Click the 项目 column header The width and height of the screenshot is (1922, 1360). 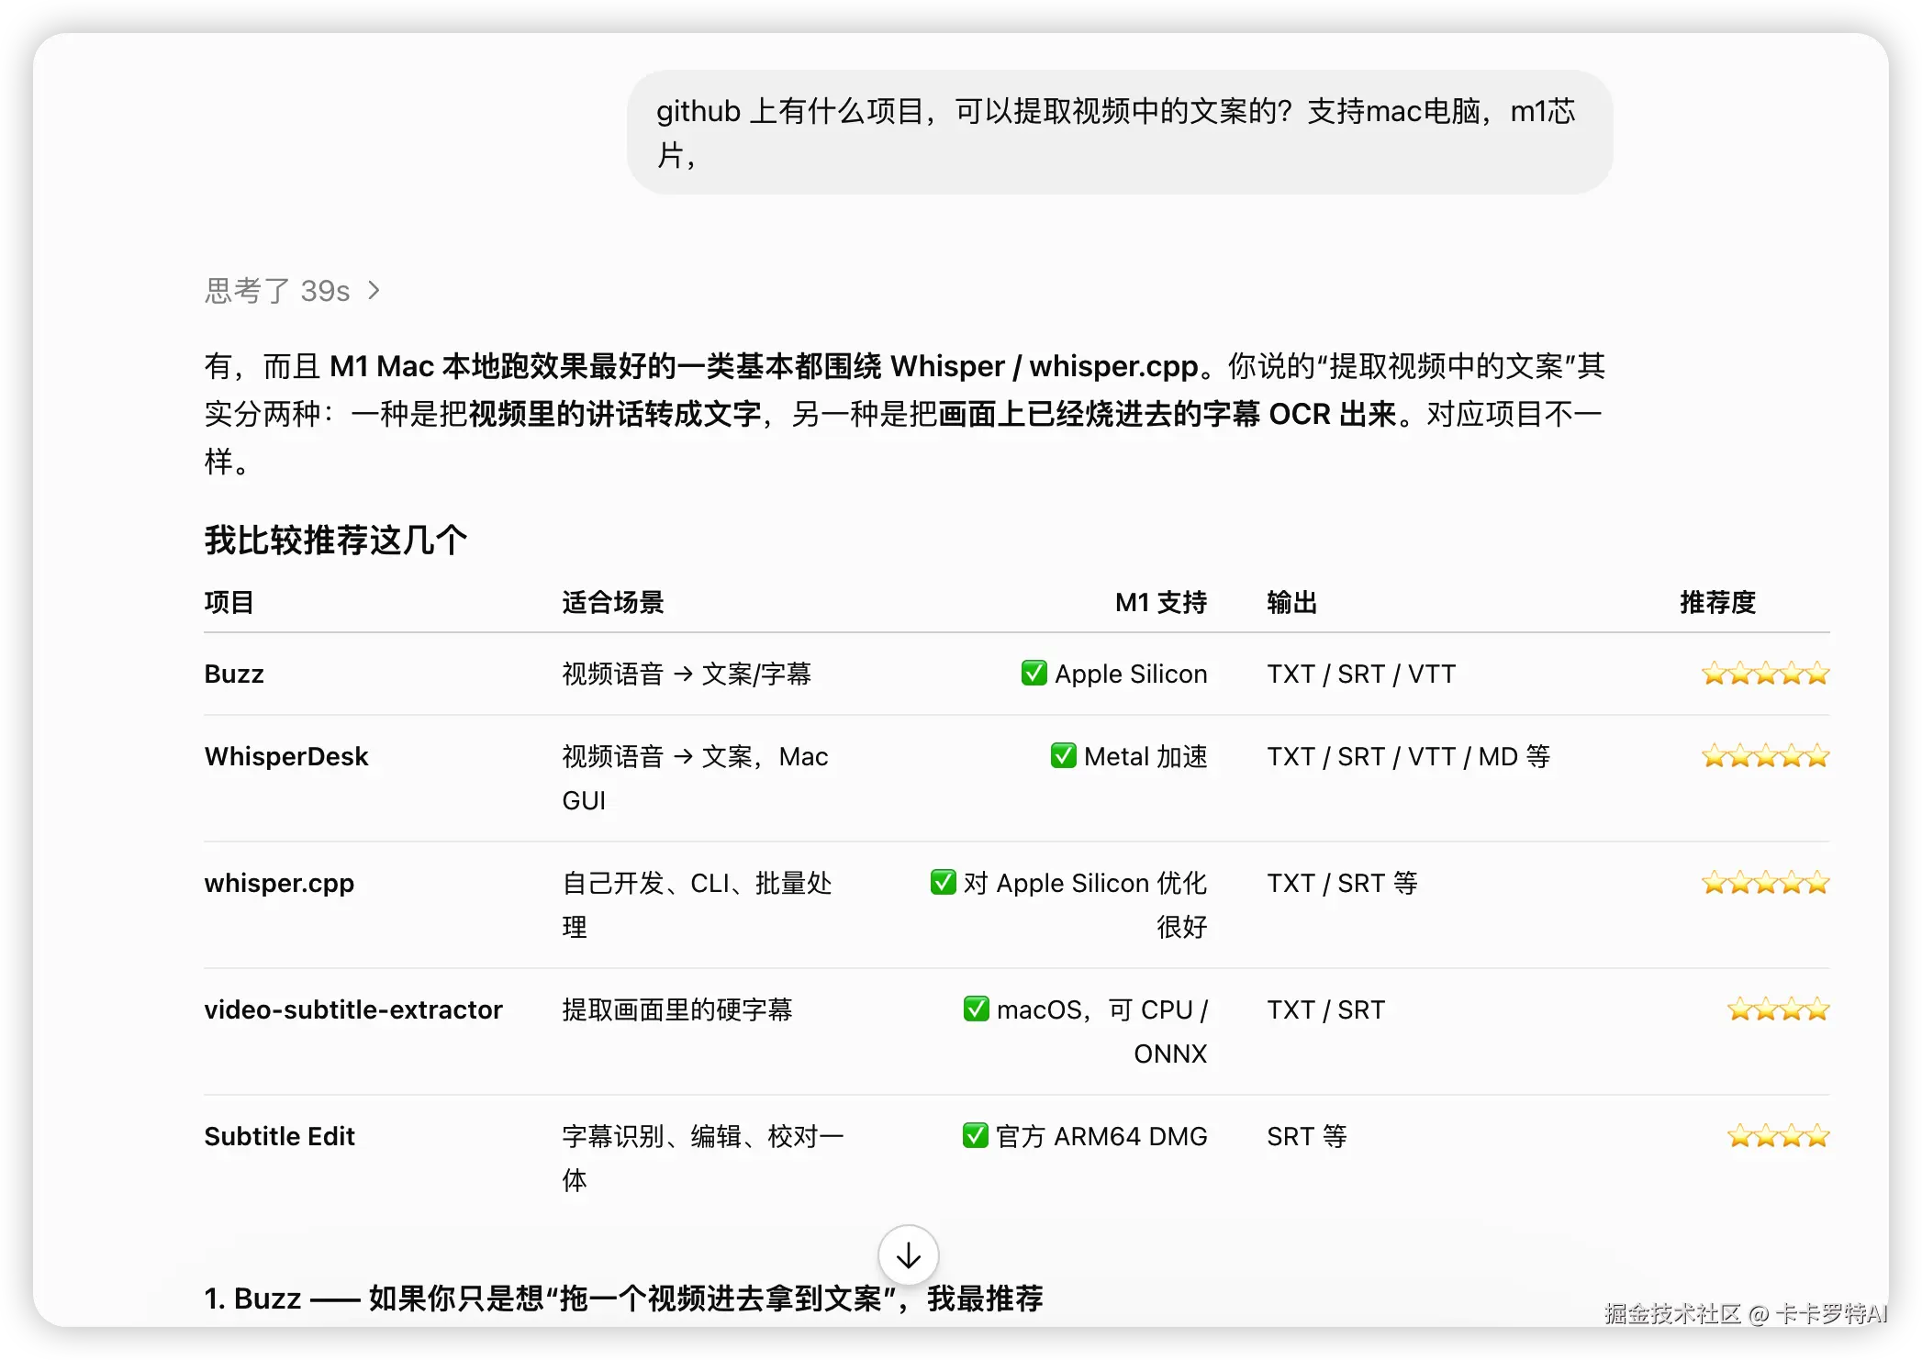(x=229, y=602)
